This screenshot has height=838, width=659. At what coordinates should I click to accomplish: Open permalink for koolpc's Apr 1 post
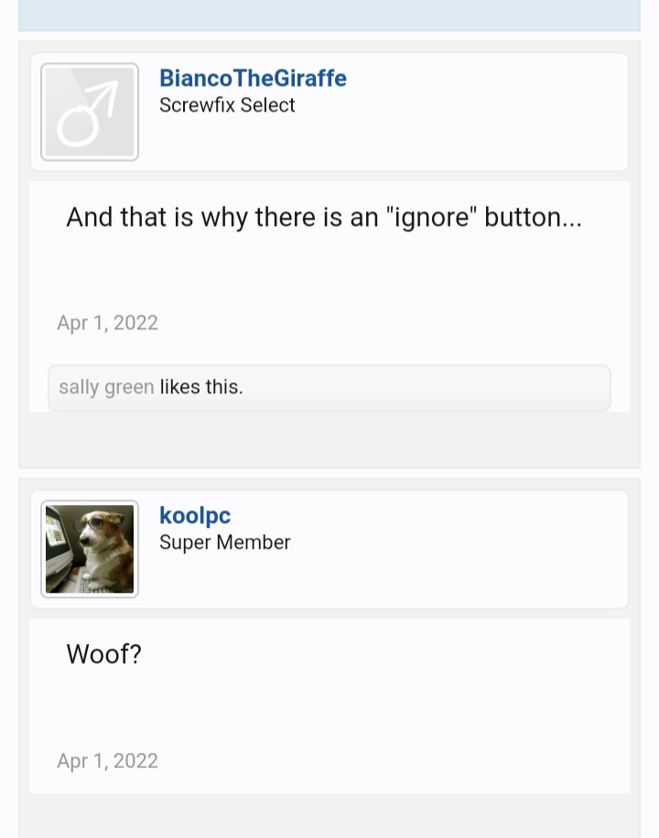coord(107,760)
